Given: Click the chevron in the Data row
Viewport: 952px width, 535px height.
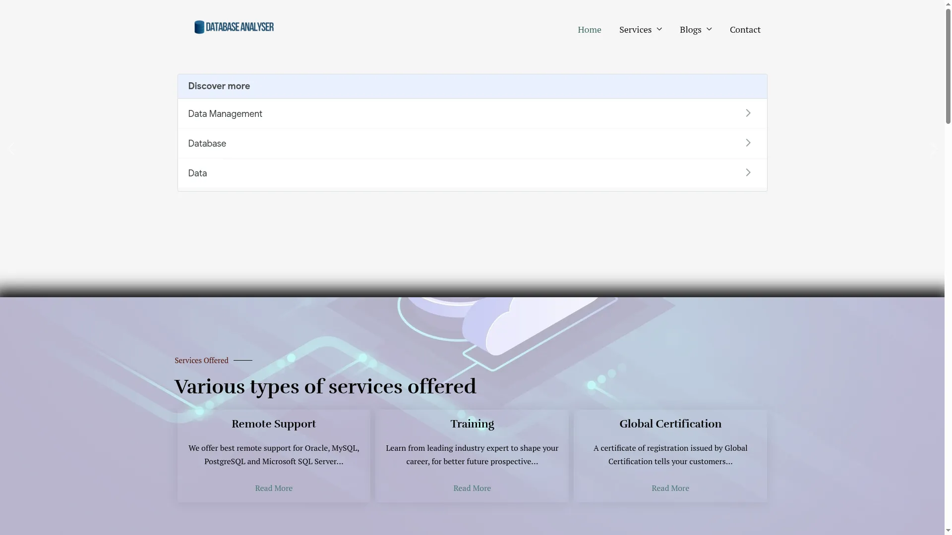Looking at the screenshot, I should pyautogui.click(x=748, y=173).
